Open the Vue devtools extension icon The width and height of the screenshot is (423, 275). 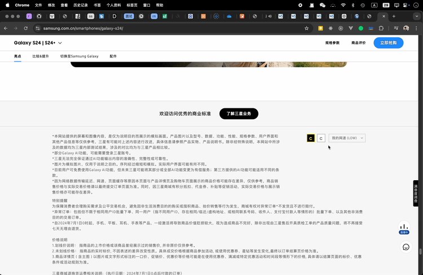click(351, 28)
